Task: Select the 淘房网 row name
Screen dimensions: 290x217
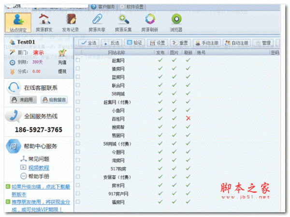Action: [x=118, y=160]
